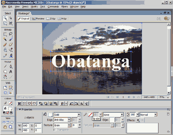The image size is (173, 135).
Task: Select the Crop tool
Action: [11, 23]
